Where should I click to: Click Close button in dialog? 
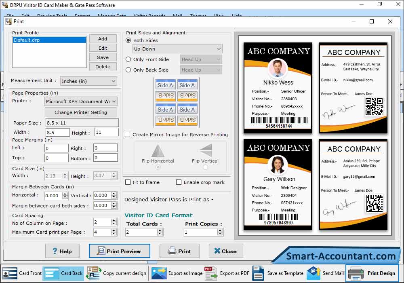pyautogui.click(x=226, y=251)
